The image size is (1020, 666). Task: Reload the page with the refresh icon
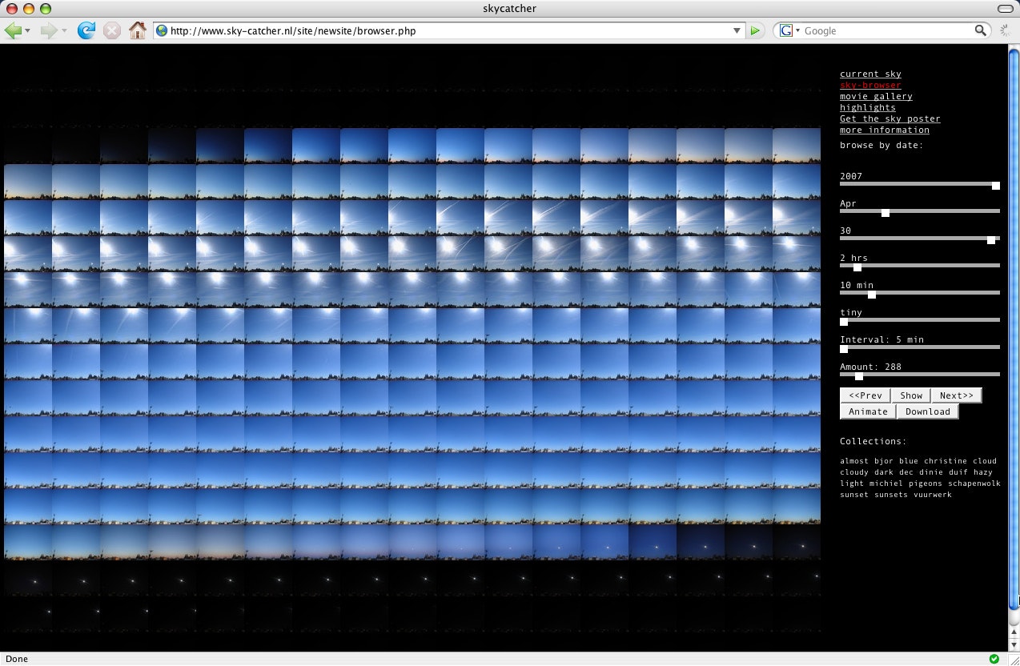click(x=86, y=30)
